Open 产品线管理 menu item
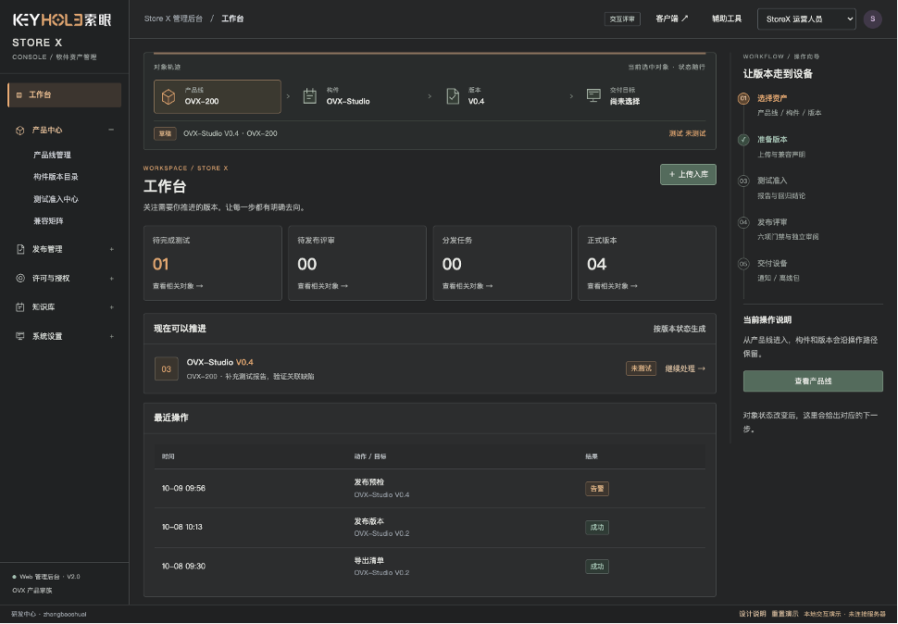Screen dimensions: 898x624 [x=52, y=156]
